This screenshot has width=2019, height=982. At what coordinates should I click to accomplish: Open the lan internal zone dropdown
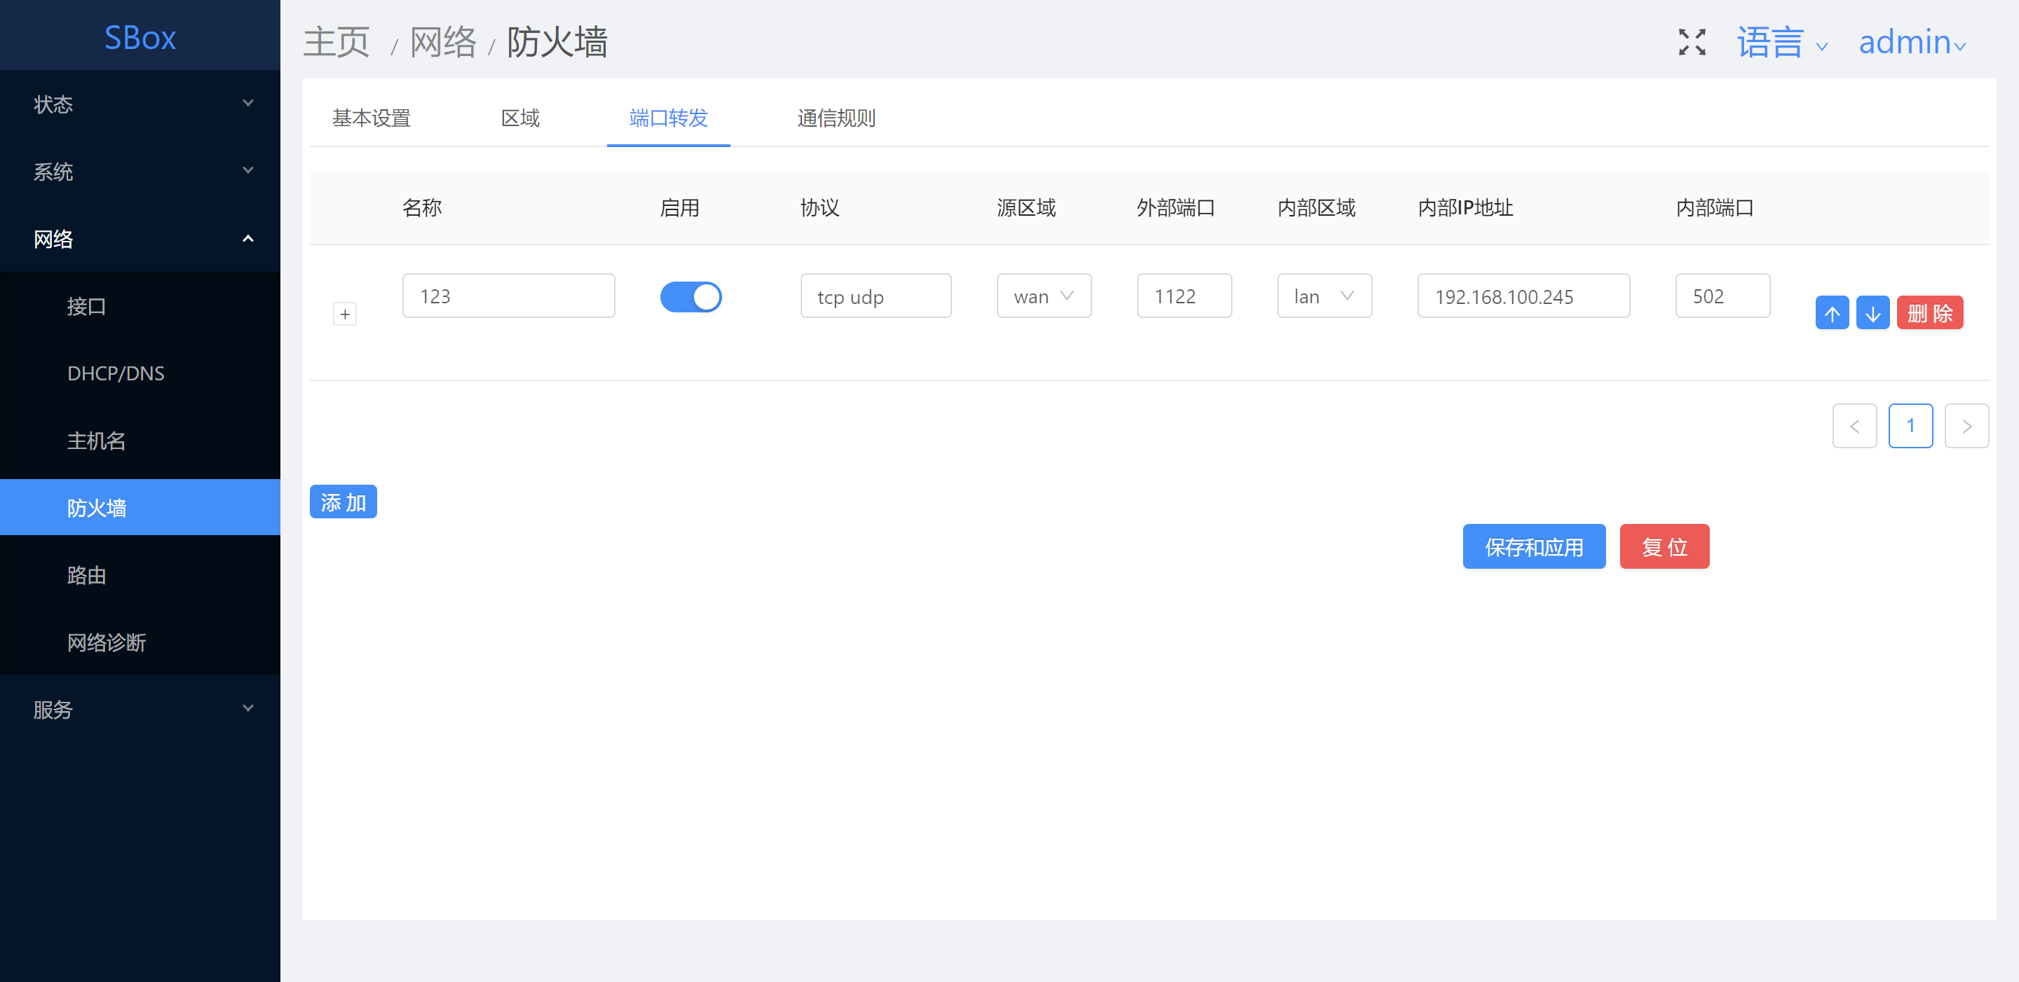coord(1323,296)
